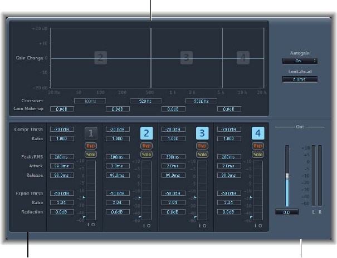
Task: Toggle band 4 number button
Action: [x=258, y=133]
